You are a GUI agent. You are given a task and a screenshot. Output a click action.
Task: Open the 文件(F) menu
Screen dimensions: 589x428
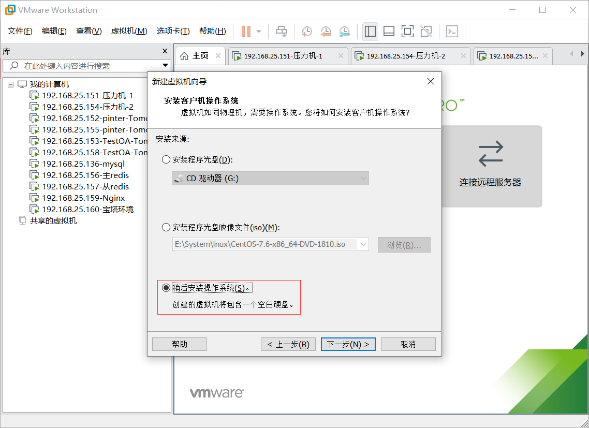pos(20,31)
